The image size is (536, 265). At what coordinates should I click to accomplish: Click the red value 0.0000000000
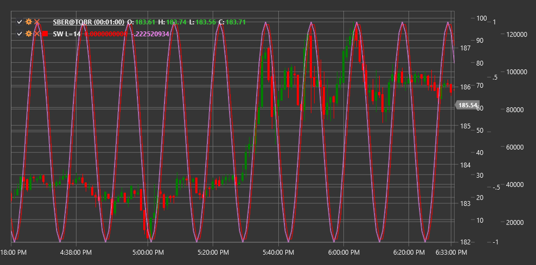pyautogui.click(x=106, y=34)
